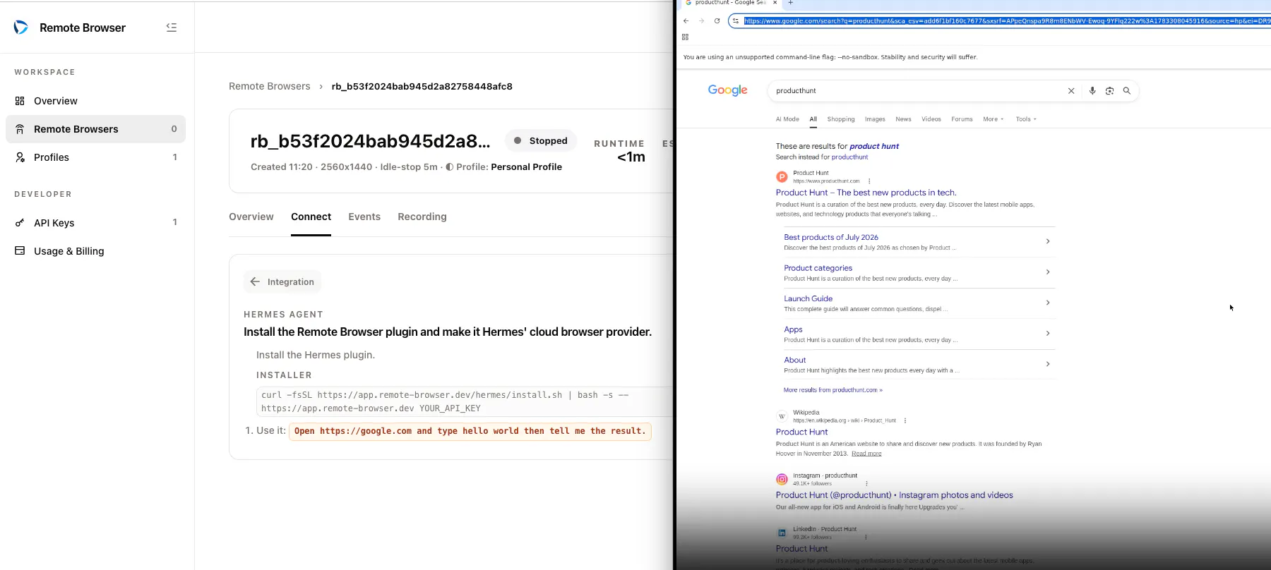Select the Videos results tab
1271x570 pixels.
tap(931, 119)
